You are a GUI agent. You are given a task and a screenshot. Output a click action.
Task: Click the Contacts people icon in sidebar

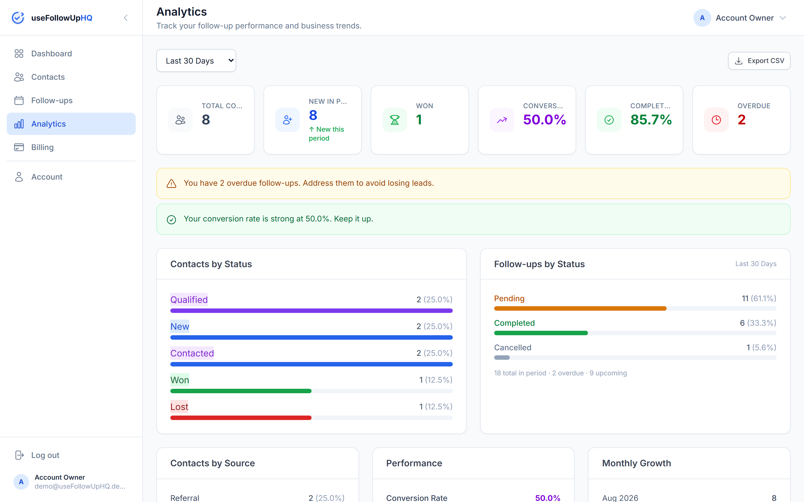point(19,77)
